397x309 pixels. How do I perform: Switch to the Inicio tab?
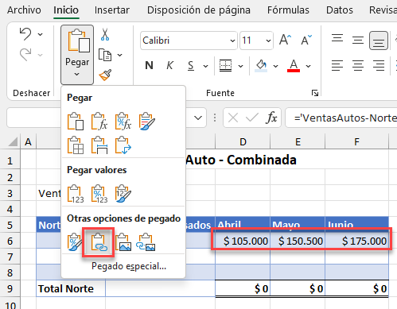pos(66,10)
